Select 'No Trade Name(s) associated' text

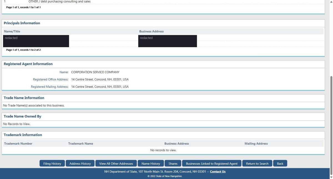34,105
